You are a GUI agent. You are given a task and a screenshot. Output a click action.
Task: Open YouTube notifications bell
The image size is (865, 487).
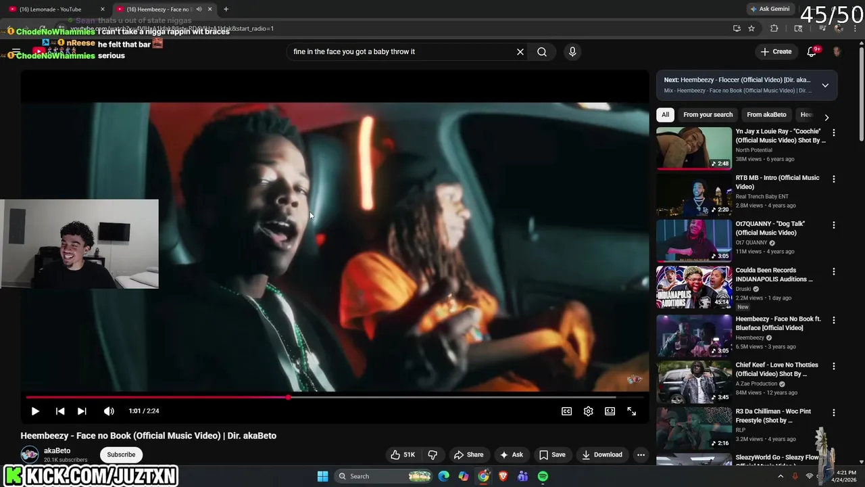[x=812, y=51]
